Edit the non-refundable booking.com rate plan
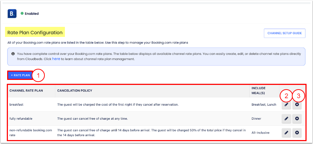This screenshot has width=313, height=144. [x=286, y=133]
